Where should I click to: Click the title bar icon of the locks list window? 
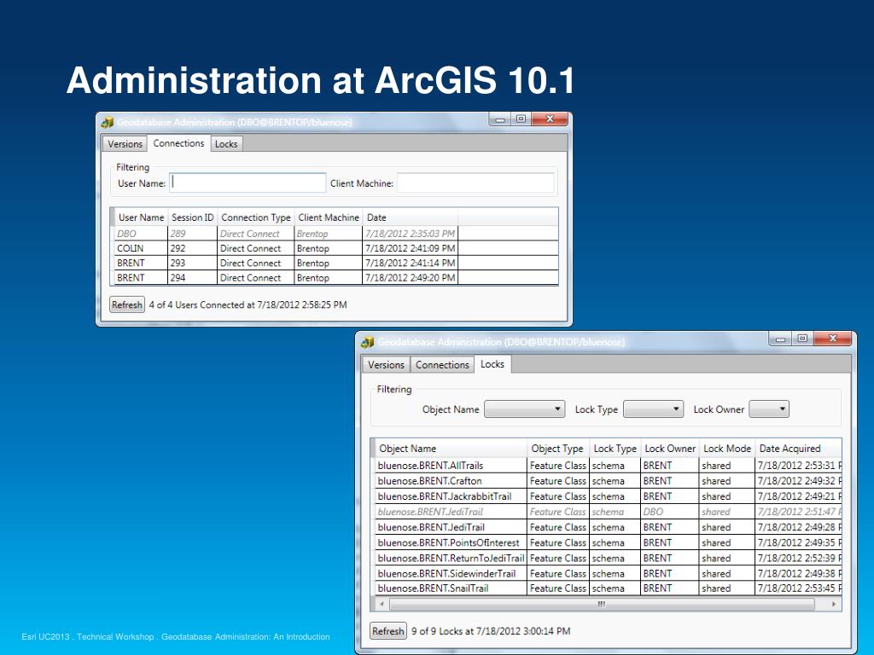pos(367,342)
